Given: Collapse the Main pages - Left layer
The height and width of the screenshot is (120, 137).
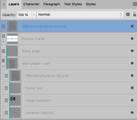Looking at the screenshot, I should [x=3, y=66].
